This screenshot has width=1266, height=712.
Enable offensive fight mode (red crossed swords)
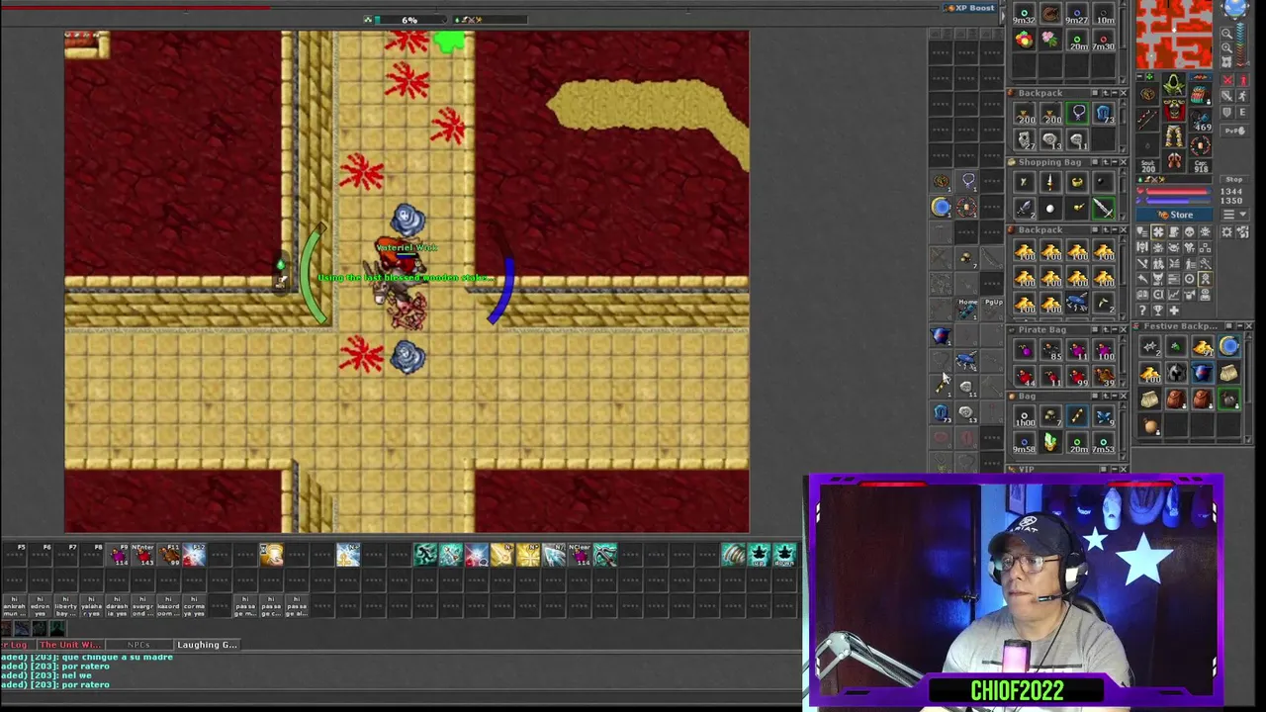click(1226, 80)
